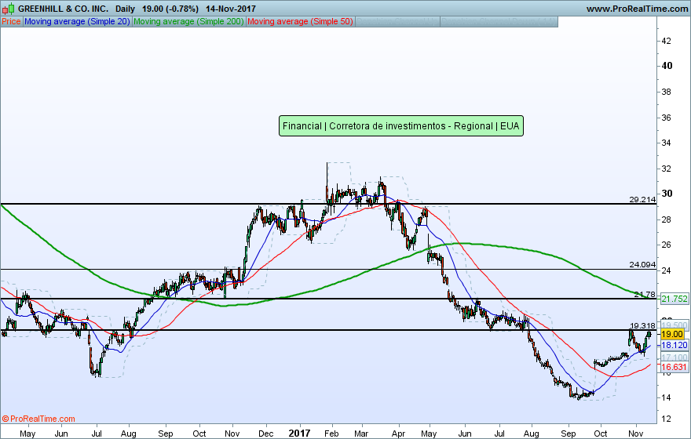Click the faded 19.500 price tag
Viewport: 691px width, 439px height.
click(x=675, y=325)
